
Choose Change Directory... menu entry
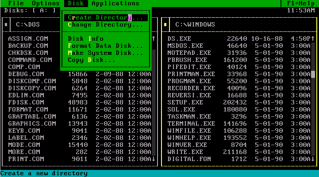click(x=106, y=25)
